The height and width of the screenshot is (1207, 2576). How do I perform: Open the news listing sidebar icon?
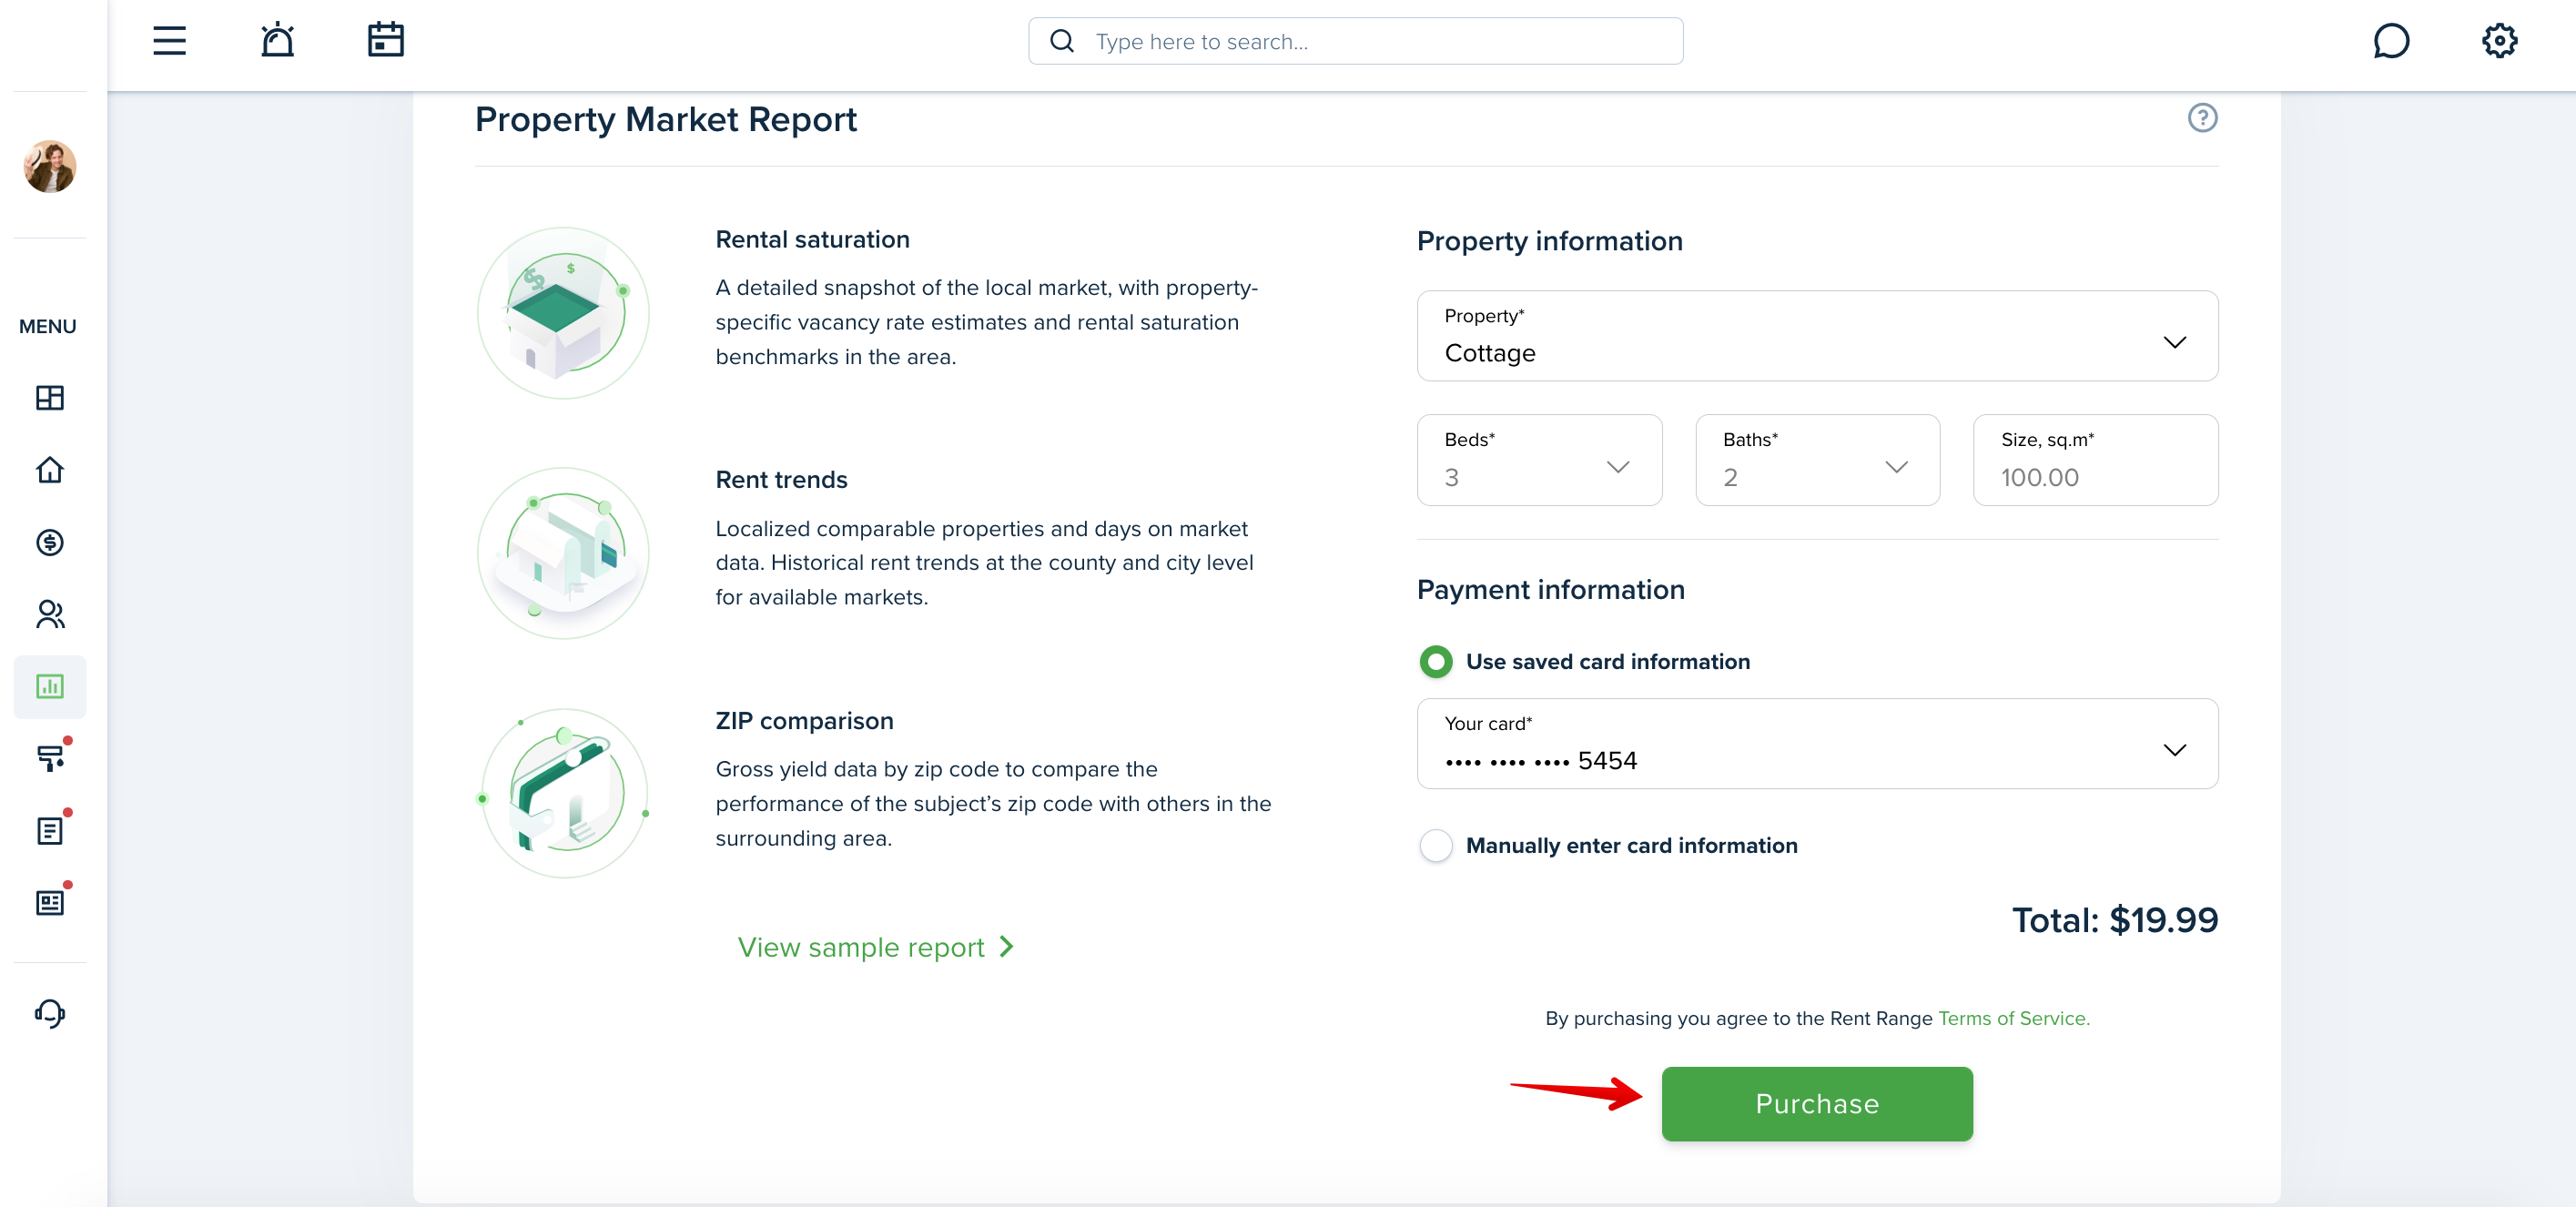tap(50, 903)
